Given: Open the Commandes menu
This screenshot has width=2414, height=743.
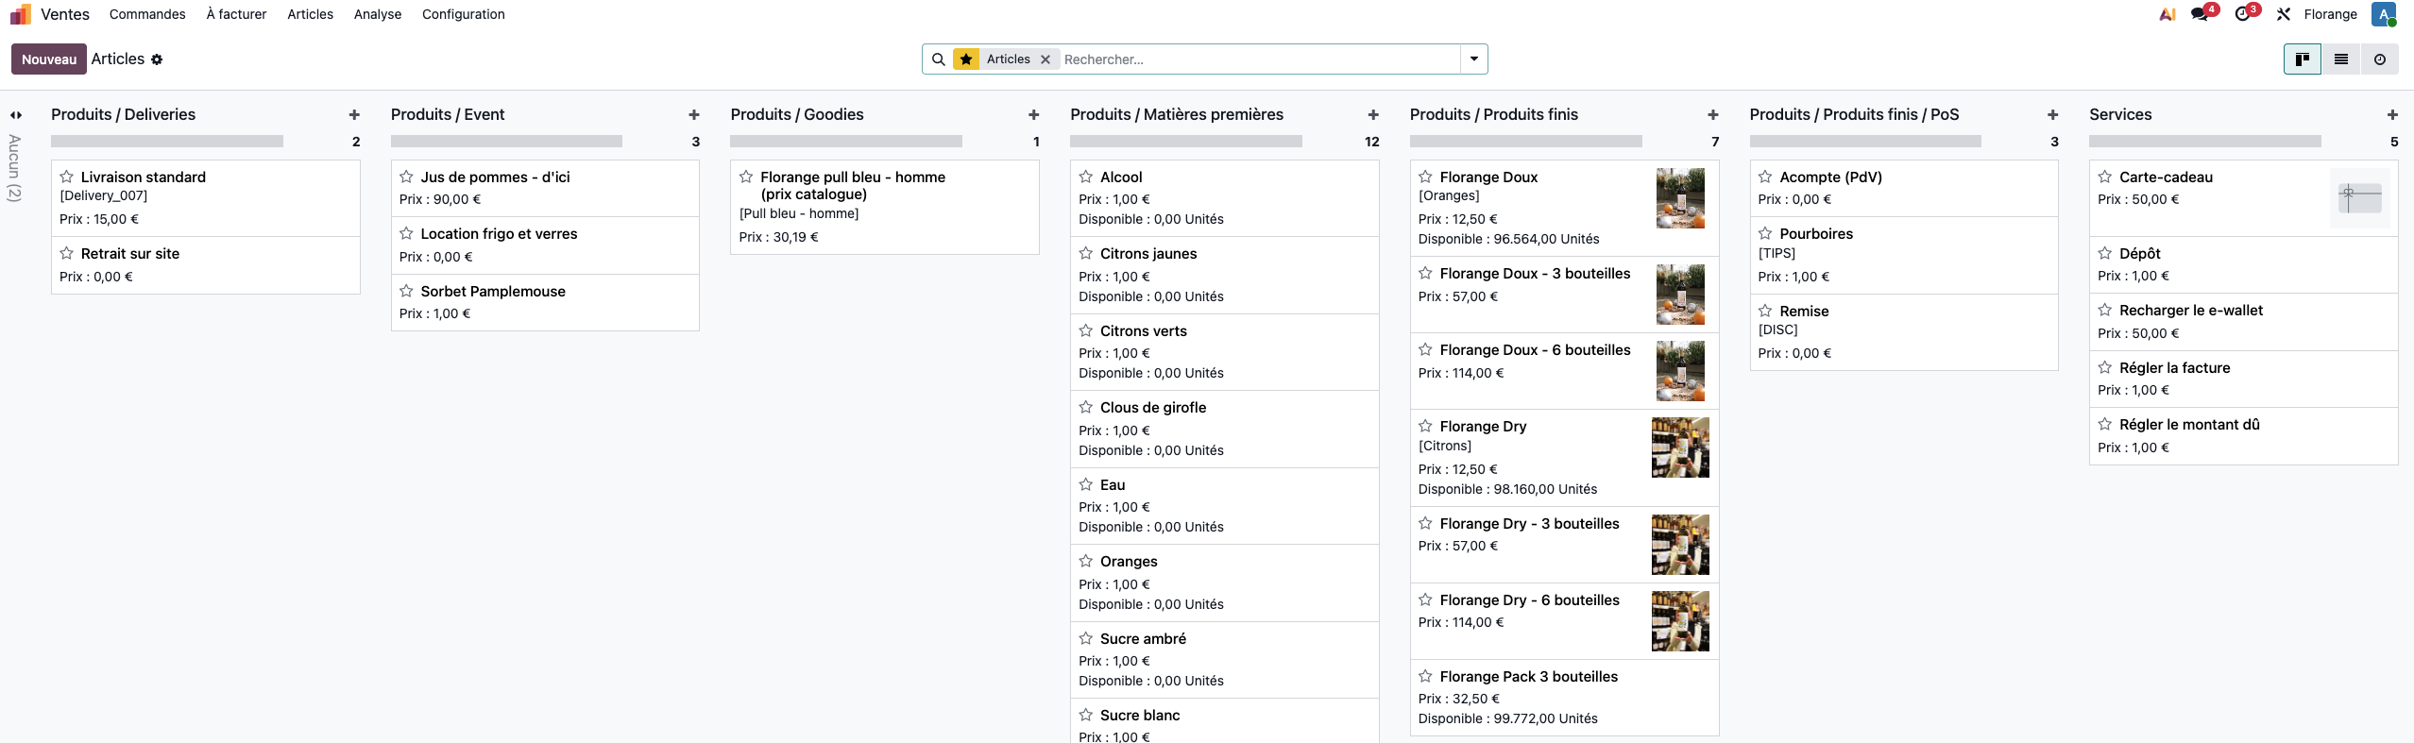Looking at the screenshot, I should (147, 14).
